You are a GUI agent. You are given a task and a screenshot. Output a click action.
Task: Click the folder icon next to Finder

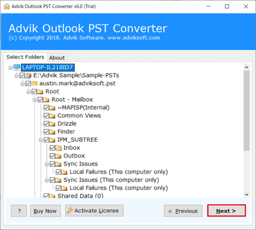(x=52, y=132)
